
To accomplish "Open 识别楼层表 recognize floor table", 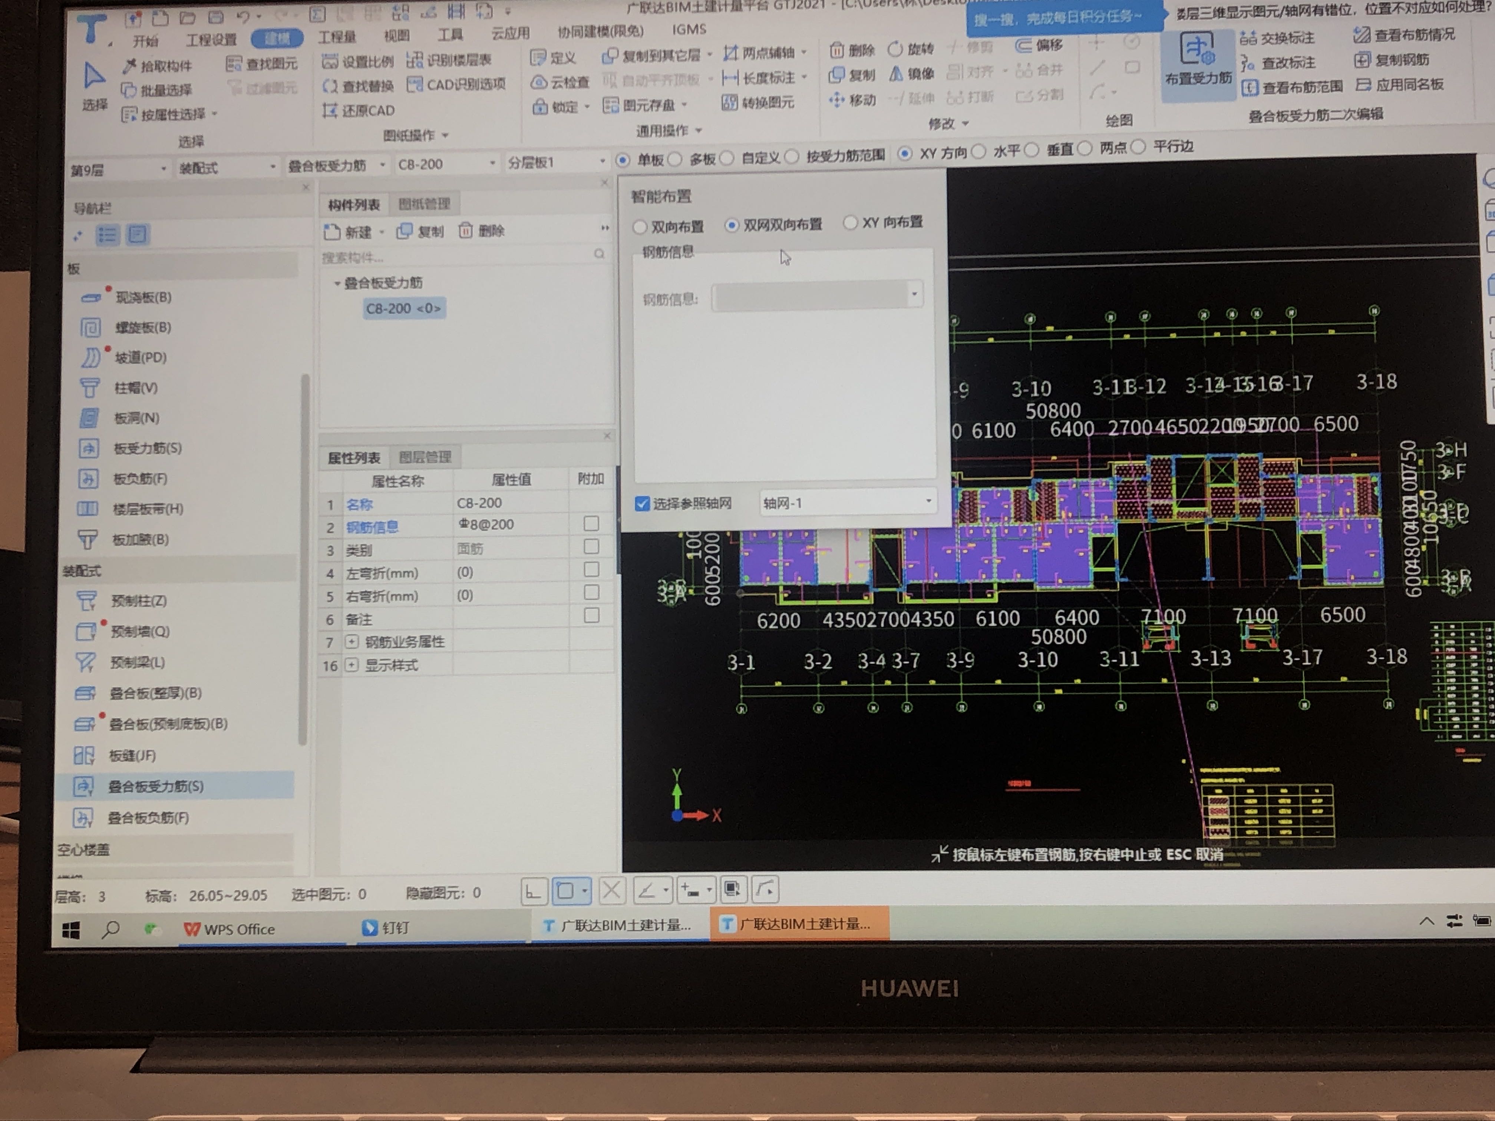I will tap(449, 60).
